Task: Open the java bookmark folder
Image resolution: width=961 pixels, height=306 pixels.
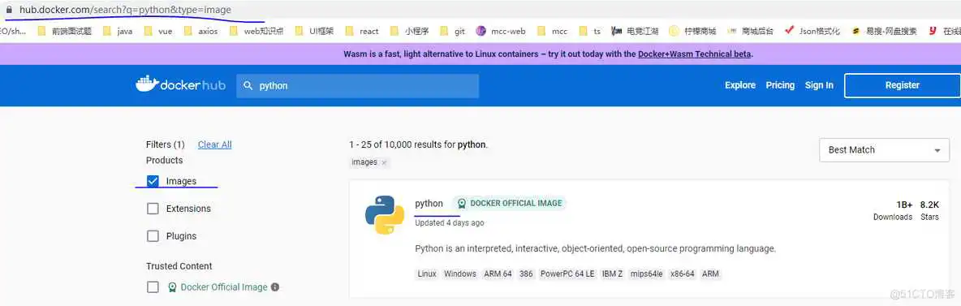Action: pos(119,32)
